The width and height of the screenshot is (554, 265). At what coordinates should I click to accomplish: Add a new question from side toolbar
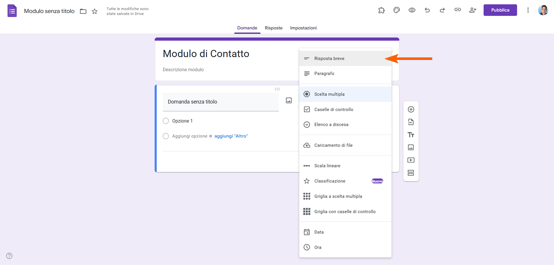411,109
